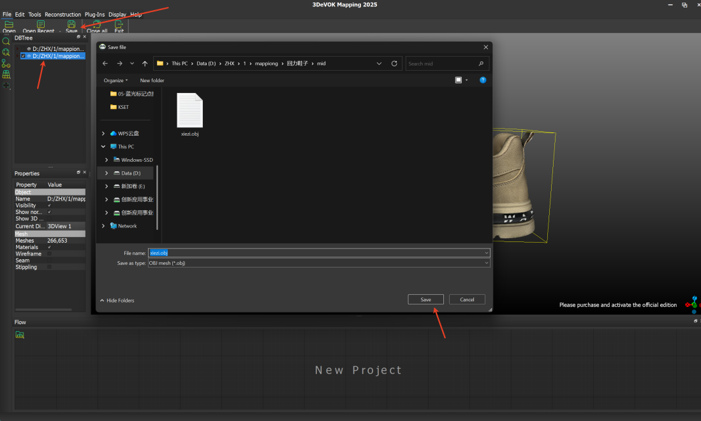
Task: Click the magnifier icon in left sidebar
Action: point(6,41)
